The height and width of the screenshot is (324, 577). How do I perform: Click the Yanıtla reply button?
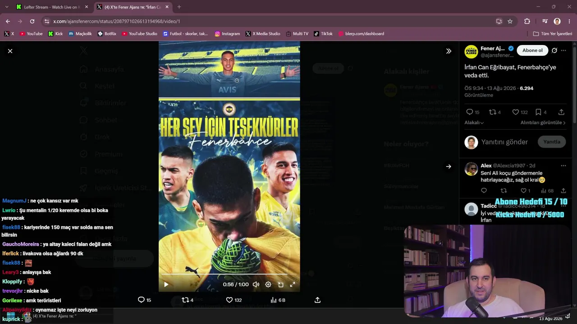tap(552, 142)
